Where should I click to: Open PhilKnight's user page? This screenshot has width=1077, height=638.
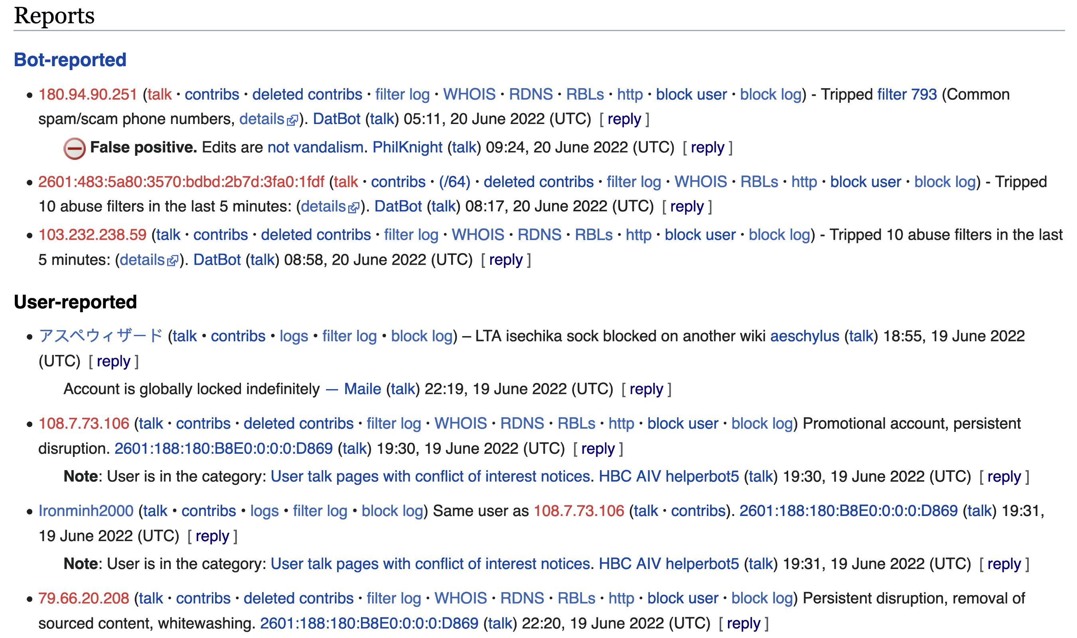(407, 148)
